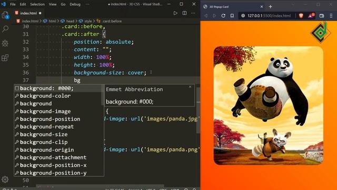This screenshot has height=190, width=337.
Task: Click index.html in the breadcrumb
Action: tap(30, 21)
